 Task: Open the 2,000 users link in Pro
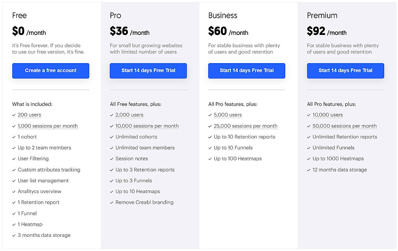pos(129,115)
